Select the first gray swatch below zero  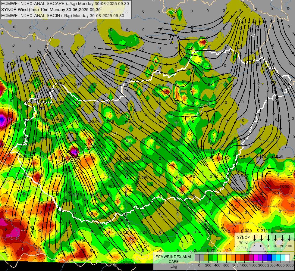197,257
